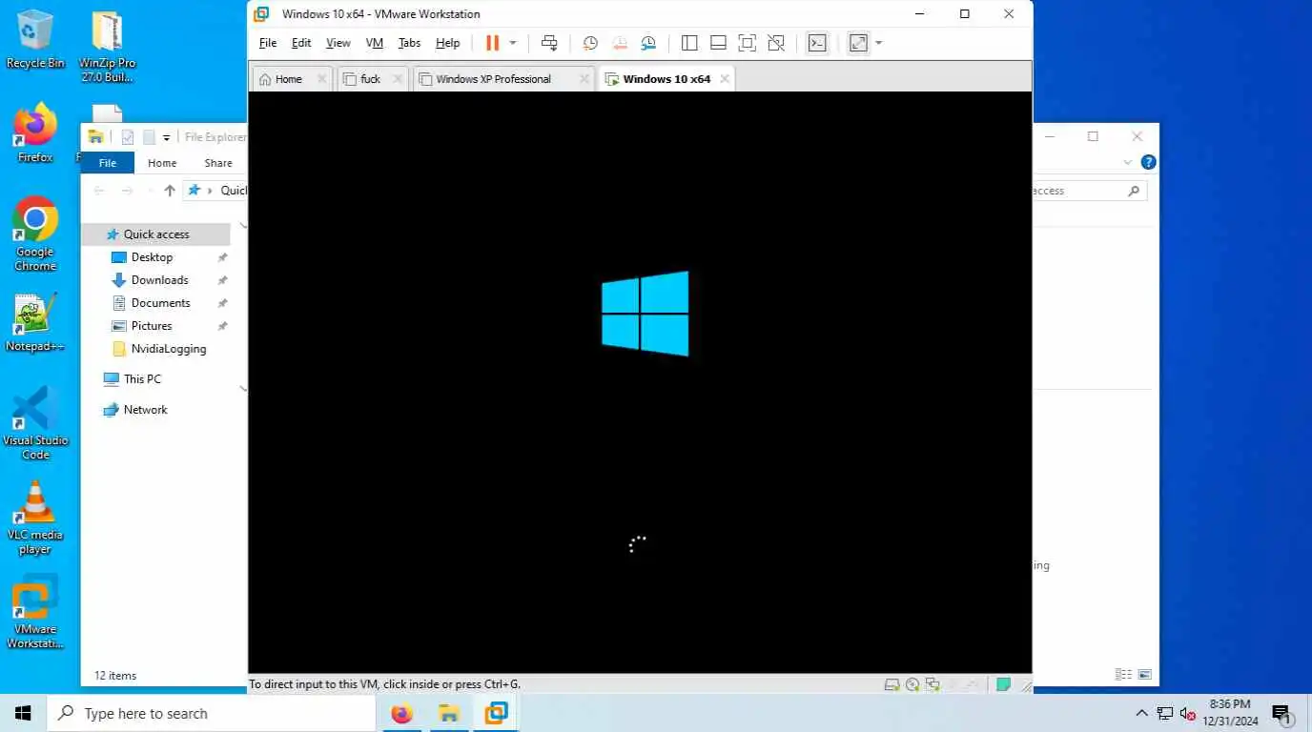Click the VMware Workstation taskbar icon

click(497, 713)
